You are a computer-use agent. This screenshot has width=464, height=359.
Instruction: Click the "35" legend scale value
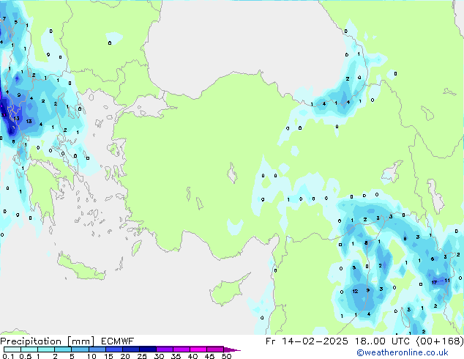(176, 356)
